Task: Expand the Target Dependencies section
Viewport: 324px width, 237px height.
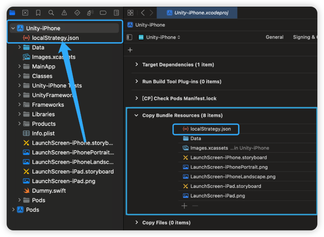Action: [x=137, y=65]
